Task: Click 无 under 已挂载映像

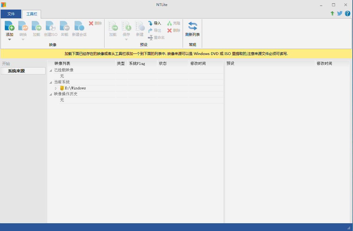Action: click(x=62, y=76)
